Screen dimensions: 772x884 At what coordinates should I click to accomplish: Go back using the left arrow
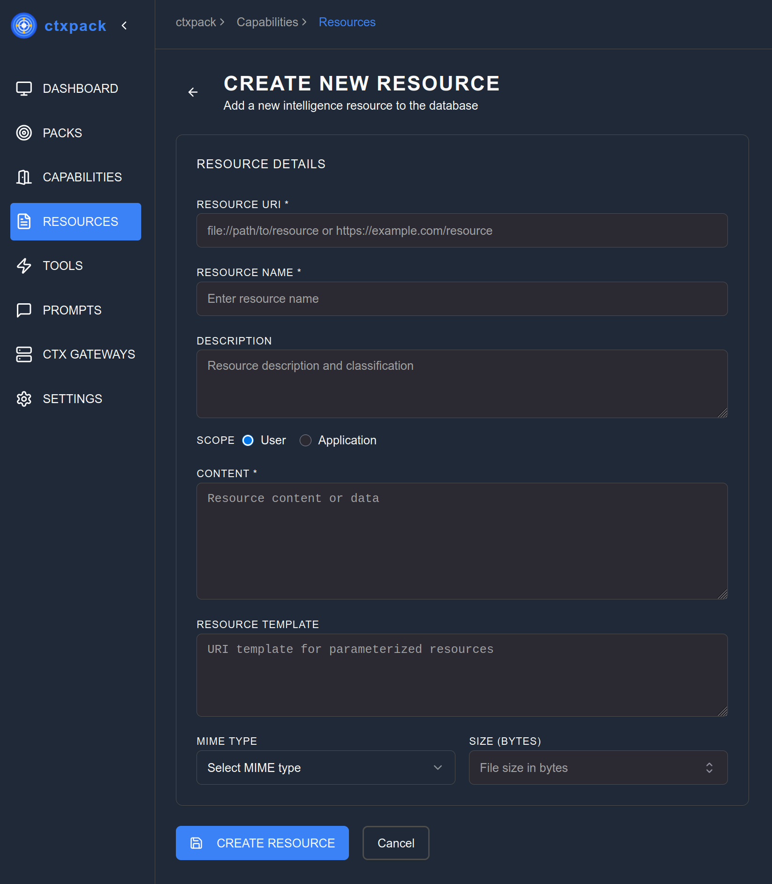coord(193,92)
